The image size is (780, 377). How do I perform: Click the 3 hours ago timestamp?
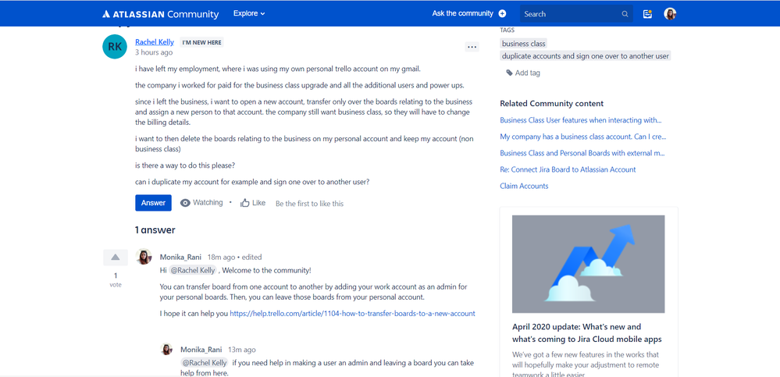155,52
